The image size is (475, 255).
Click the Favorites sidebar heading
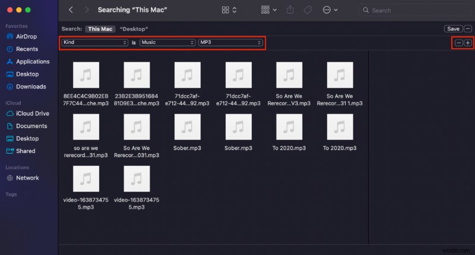[17, 26]
